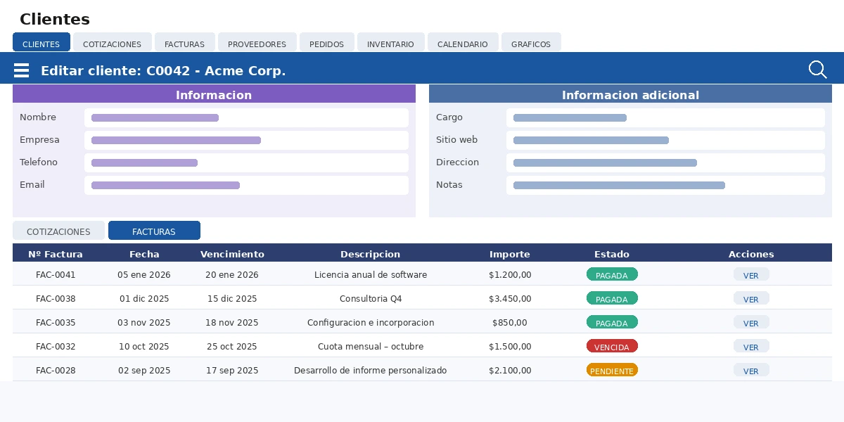Viewport: 844px width, 422px height.
Task: Click description 'Licencia anual de software'
Action: (x=371, y=274)
